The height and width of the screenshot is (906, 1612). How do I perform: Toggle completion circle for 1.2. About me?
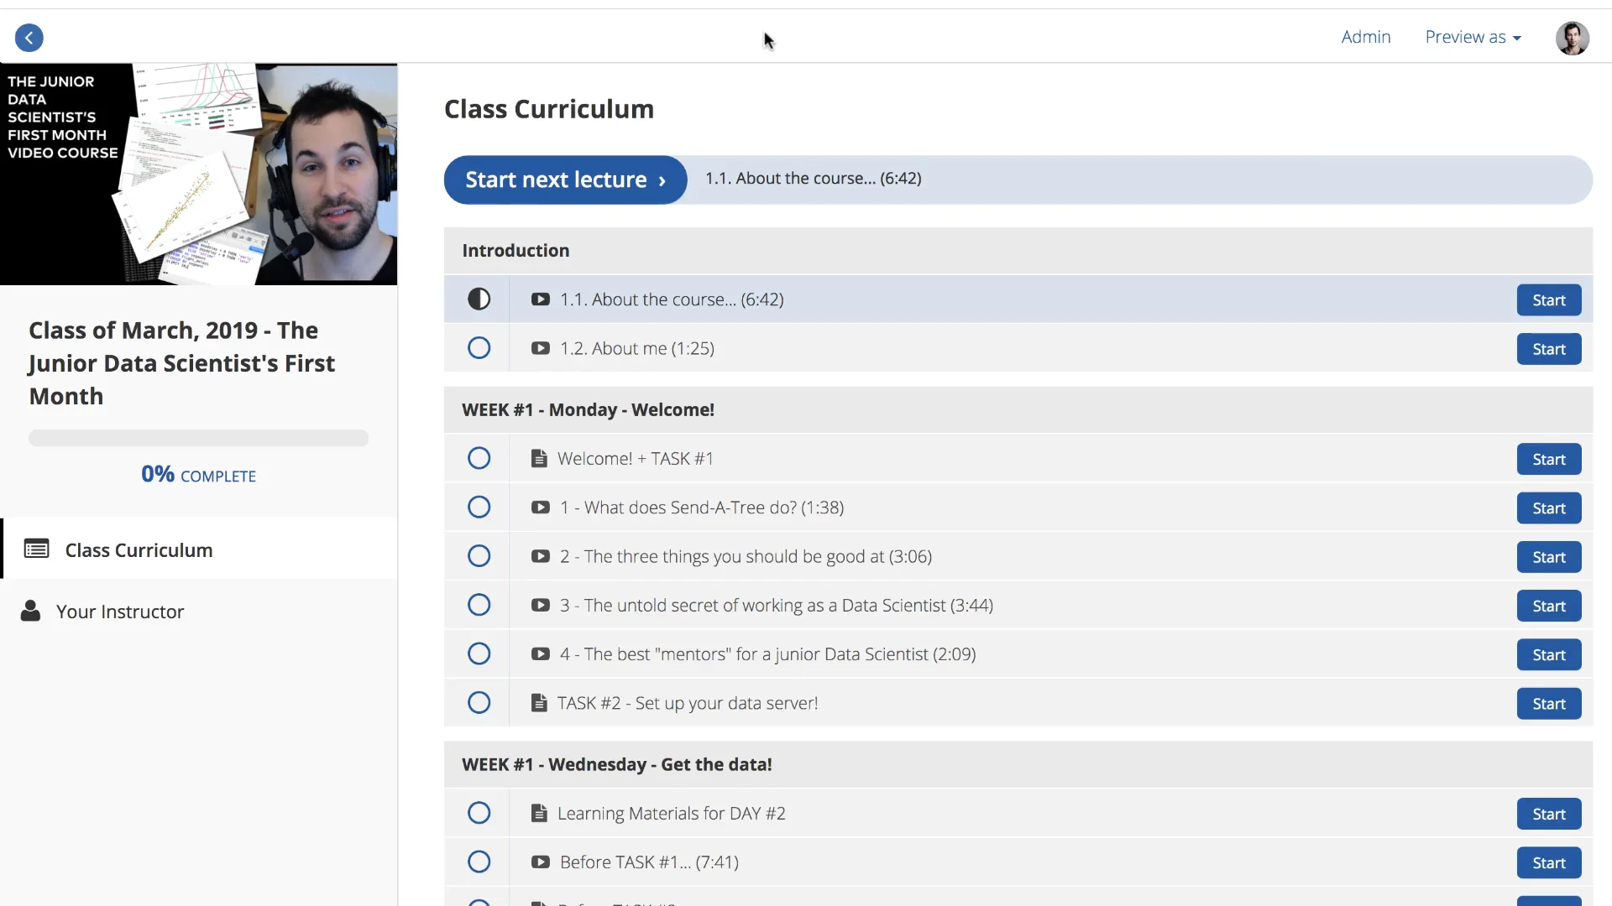click(479, 348)
